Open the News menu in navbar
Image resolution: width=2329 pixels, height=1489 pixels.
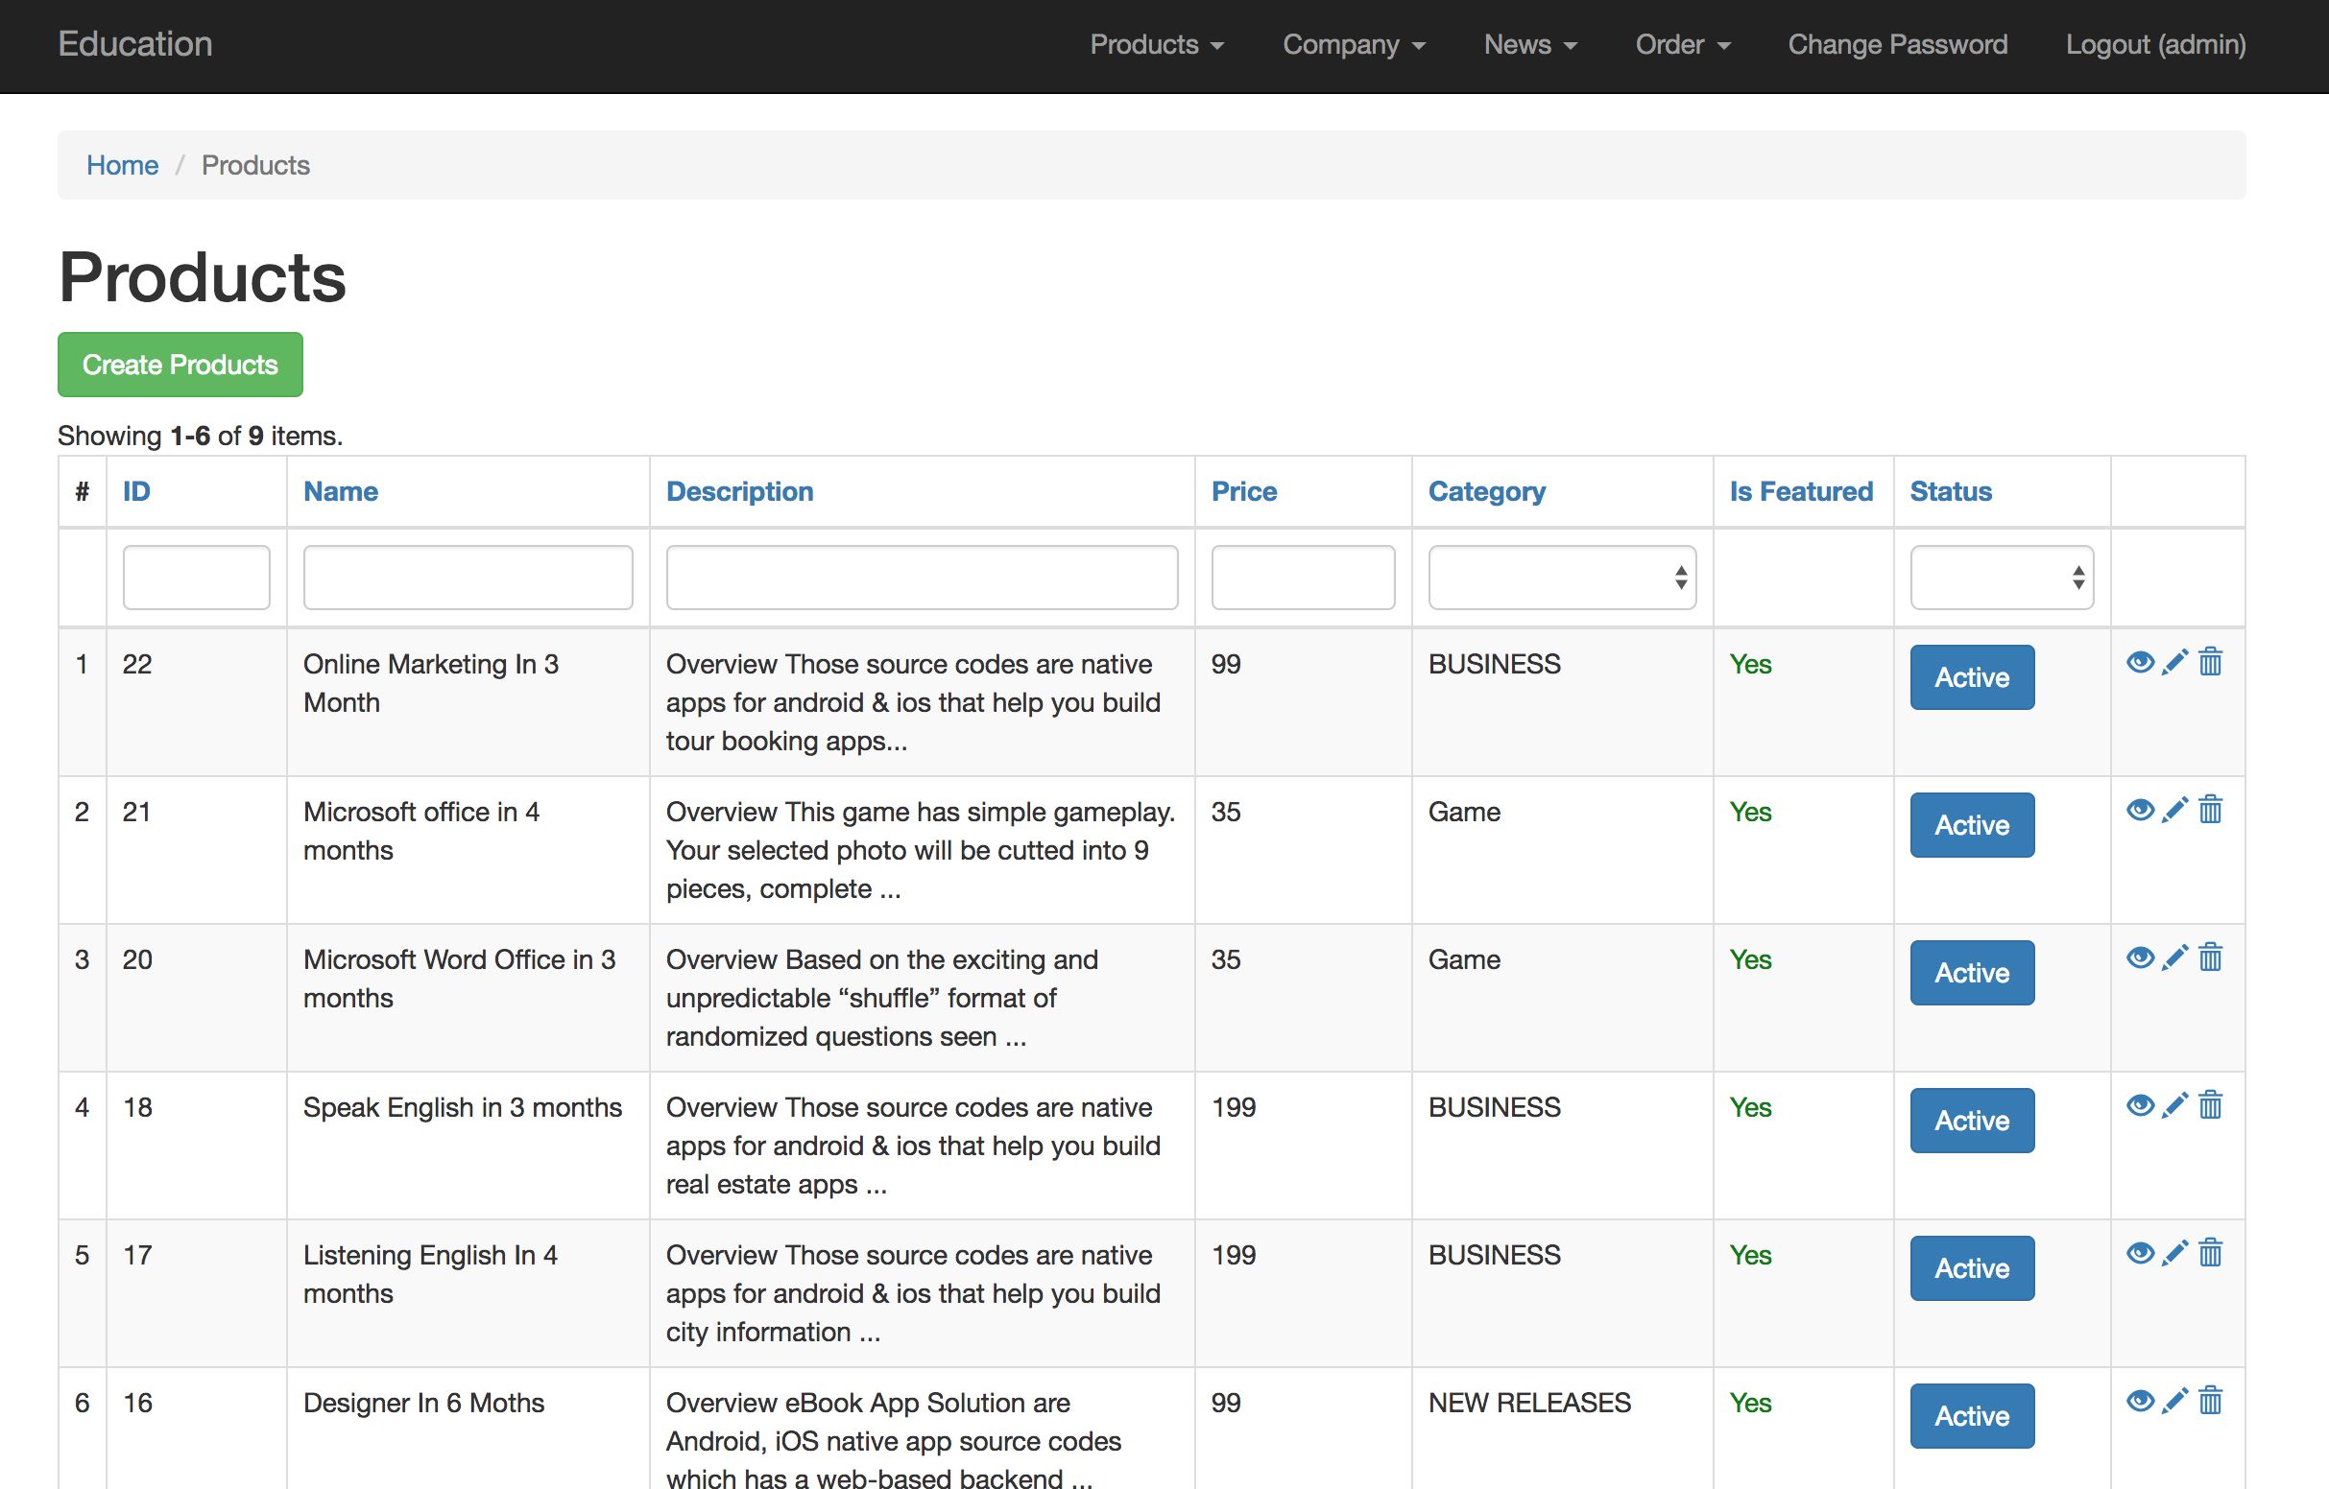pos(1529,45)
